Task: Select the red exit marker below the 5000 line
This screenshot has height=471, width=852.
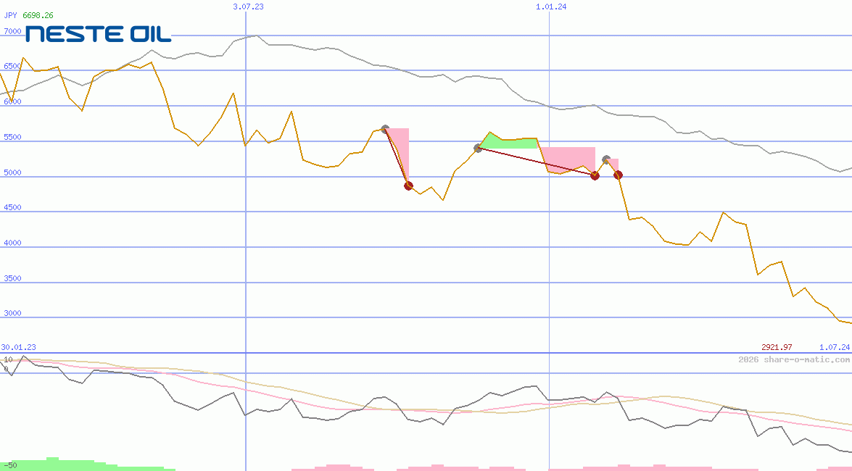Action: pyautogui.click(x=408, y=185)
